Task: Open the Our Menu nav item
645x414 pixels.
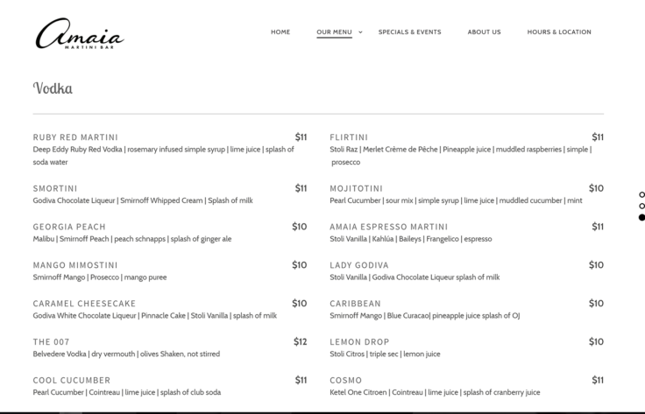Action: (334, 32)
